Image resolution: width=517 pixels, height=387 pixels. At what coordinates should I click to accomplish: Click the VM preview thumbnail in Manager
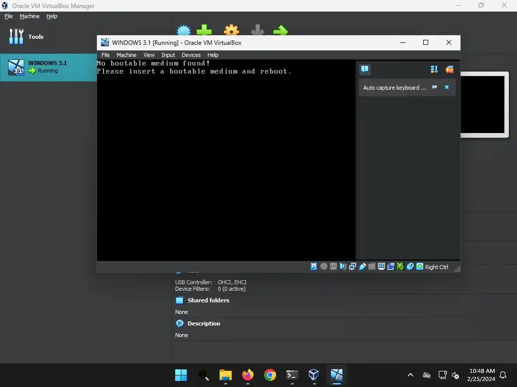pyautogui.click(x=483, y=104)
